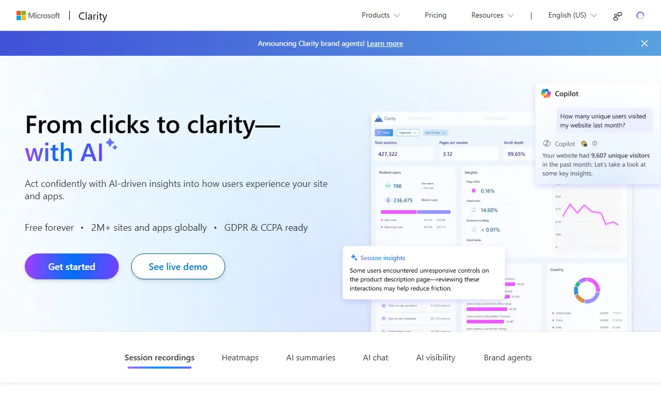Click the Filters button in dashboard preview
661x413 pixels.
tap(384, 133)
